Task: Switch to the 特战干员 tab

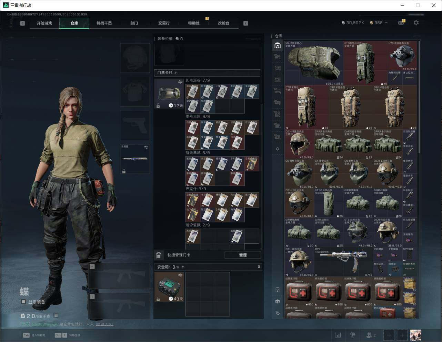Action: click(104, 23)
